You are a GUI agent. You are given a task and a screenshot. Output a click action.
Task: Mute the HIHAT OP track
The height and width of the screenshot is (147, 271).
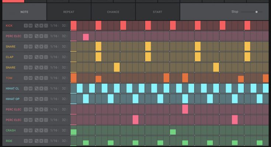tap(31, 99)
